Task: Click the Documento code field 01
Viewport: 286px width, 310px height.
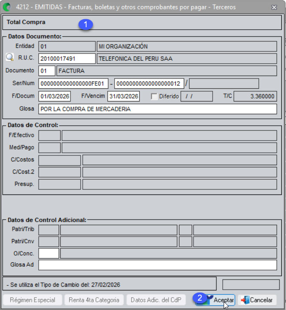Action: tap(47, 71)
